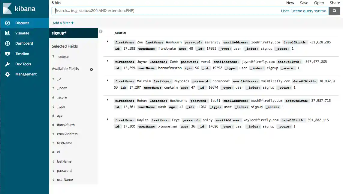Open Dev Tools wrench icon
The image size is (343, 194).
click(8, 64)
